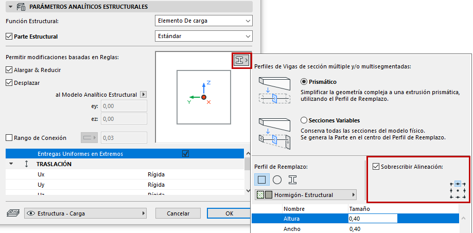The height and width of the screenshot is (233, 473).
Task: Open the Función Estructural dropdown
Action: (x=203, y=21)
